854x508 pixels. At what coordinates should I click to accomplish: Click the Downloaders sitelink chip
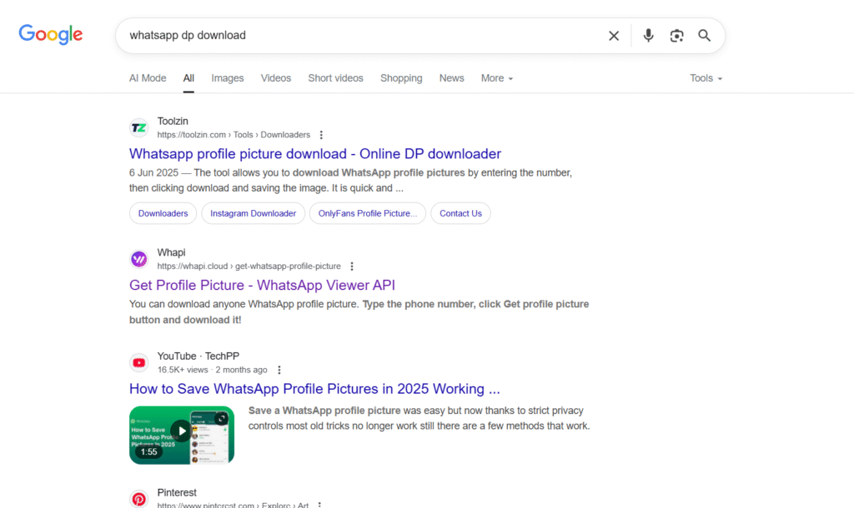[163, 213]
